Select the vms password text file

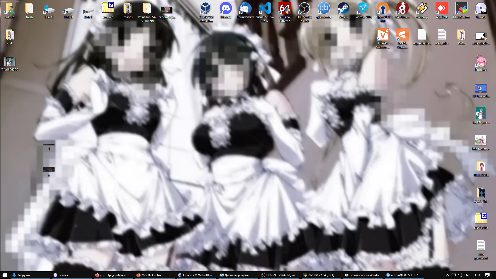(481, 249)
